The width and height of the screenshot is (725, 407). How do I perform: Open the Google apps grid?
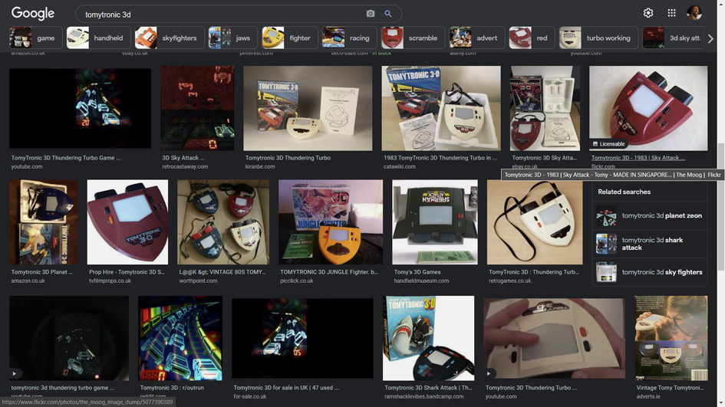(671, 13)
